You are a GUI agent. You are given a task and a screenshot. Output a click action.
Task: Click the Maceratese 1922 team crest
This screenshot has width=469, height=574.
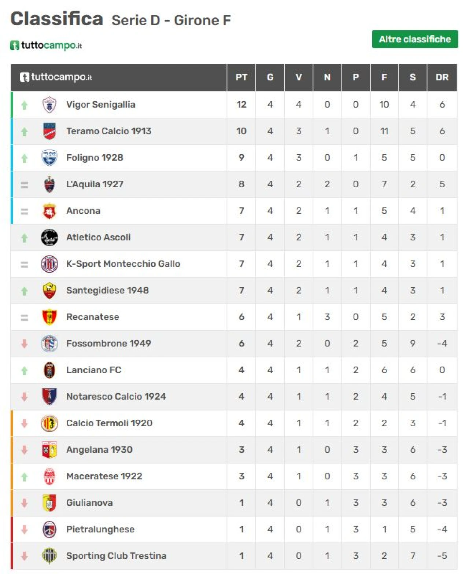pos(49,477)
